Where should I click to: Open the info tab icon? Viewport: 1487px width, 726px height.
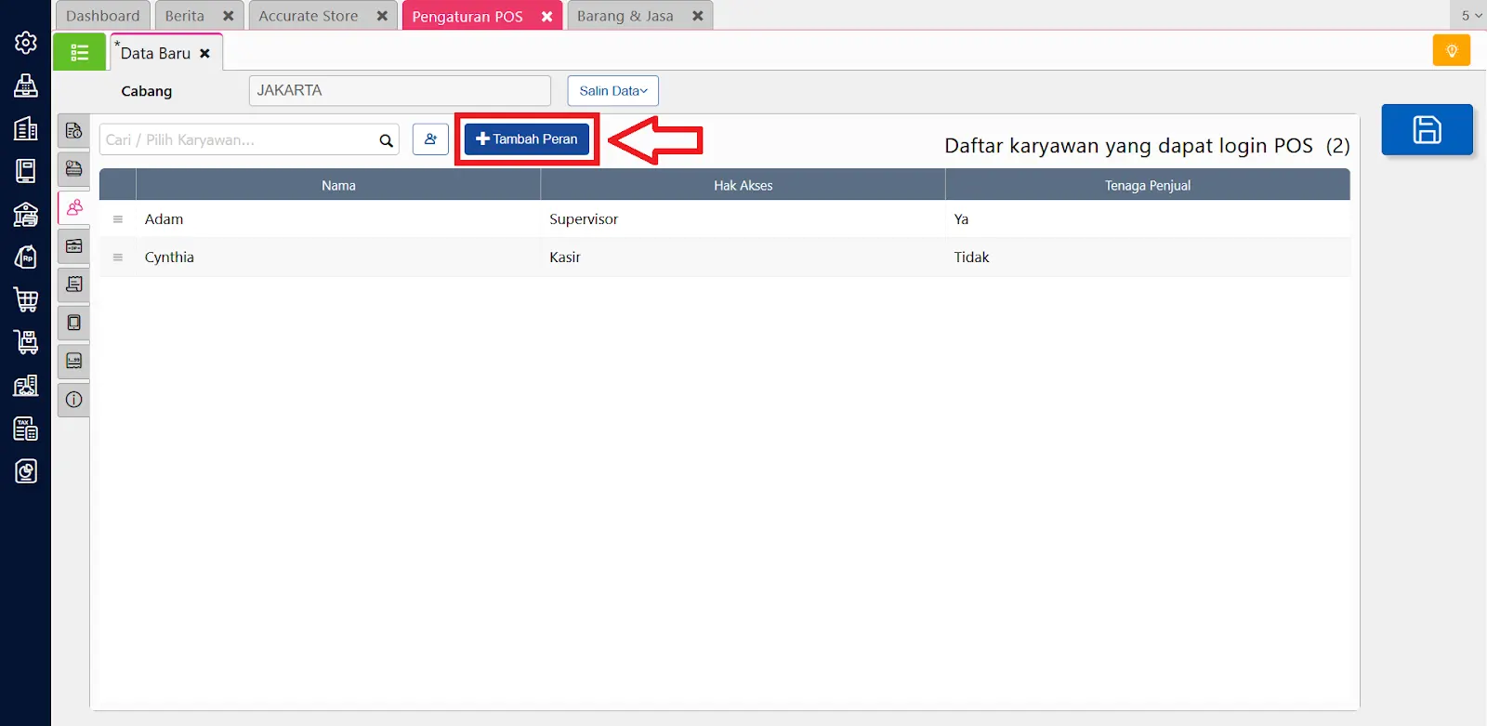click(x=74, y=400)
